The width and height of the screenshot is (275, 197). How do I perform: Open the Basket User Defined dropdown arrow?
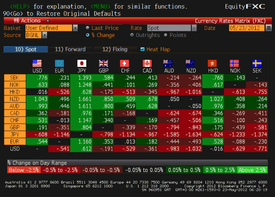[x=75, y=28]
